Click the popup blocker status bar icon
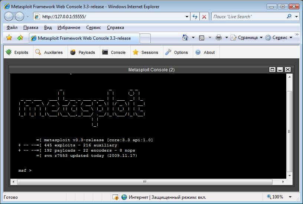 (x=115, y=197)
